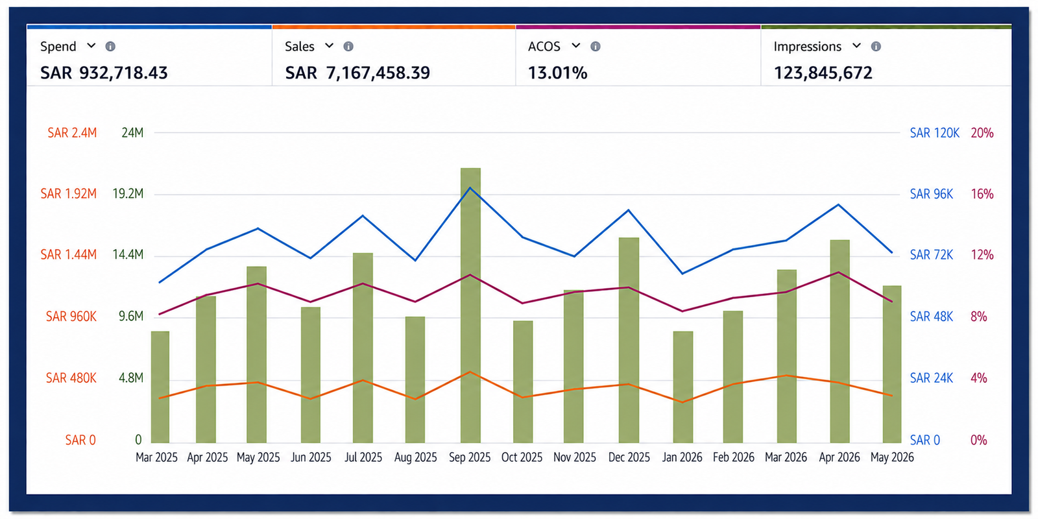Image resolution: width=1038 pixels, height=519 pixels.
Task: Click the Jan 2026 impressions bar
Action: coord(683,387)
